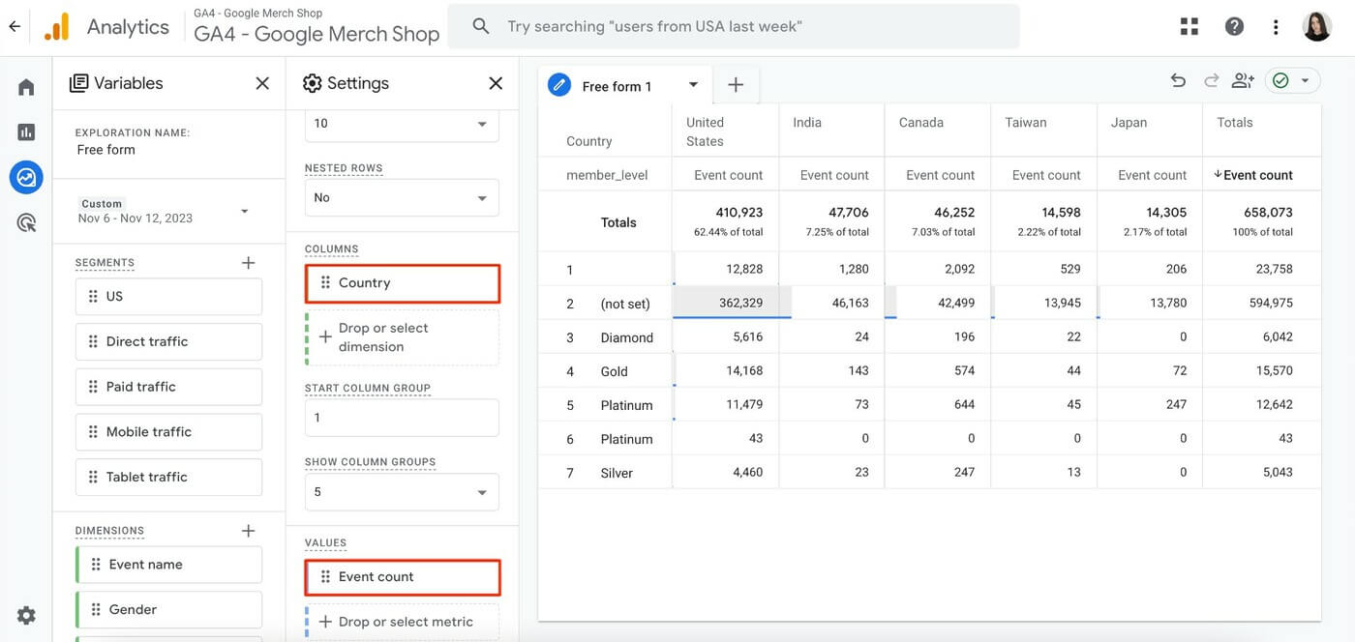Switch to Reports using the bar chart icon
Image resolution: width=1355 pixels, height=642 pixels.
(25, 131)
